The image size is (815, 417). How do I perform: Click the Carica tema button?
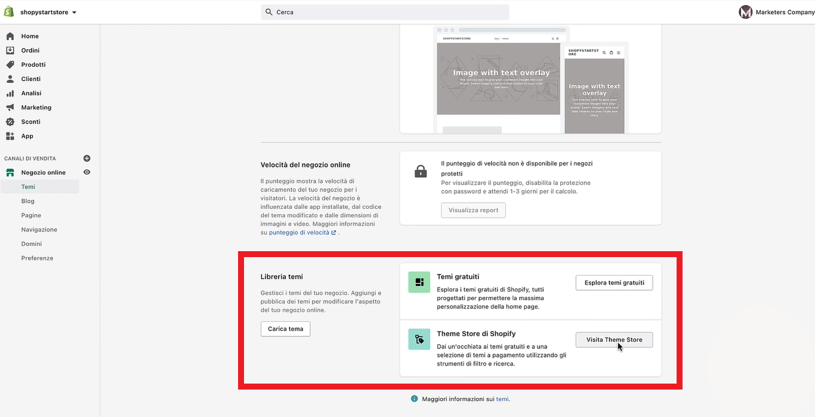pyautogui.click(x=285, y=329)
